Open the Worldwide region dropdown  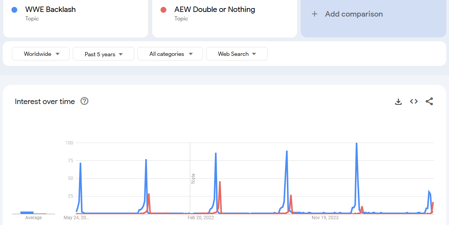pos(41,54)
